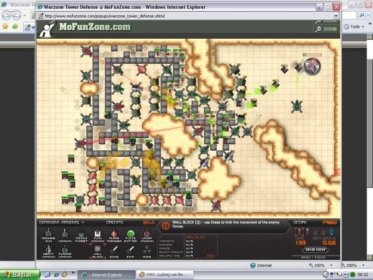Open the address bar dropdown arrow
The height and width of the screenshot is (280, 373).
coord(336,16)
